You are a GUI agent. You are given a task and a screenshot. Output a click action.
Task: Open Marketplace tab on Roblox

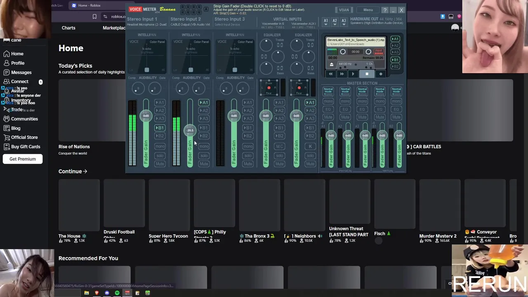[114, 28]
